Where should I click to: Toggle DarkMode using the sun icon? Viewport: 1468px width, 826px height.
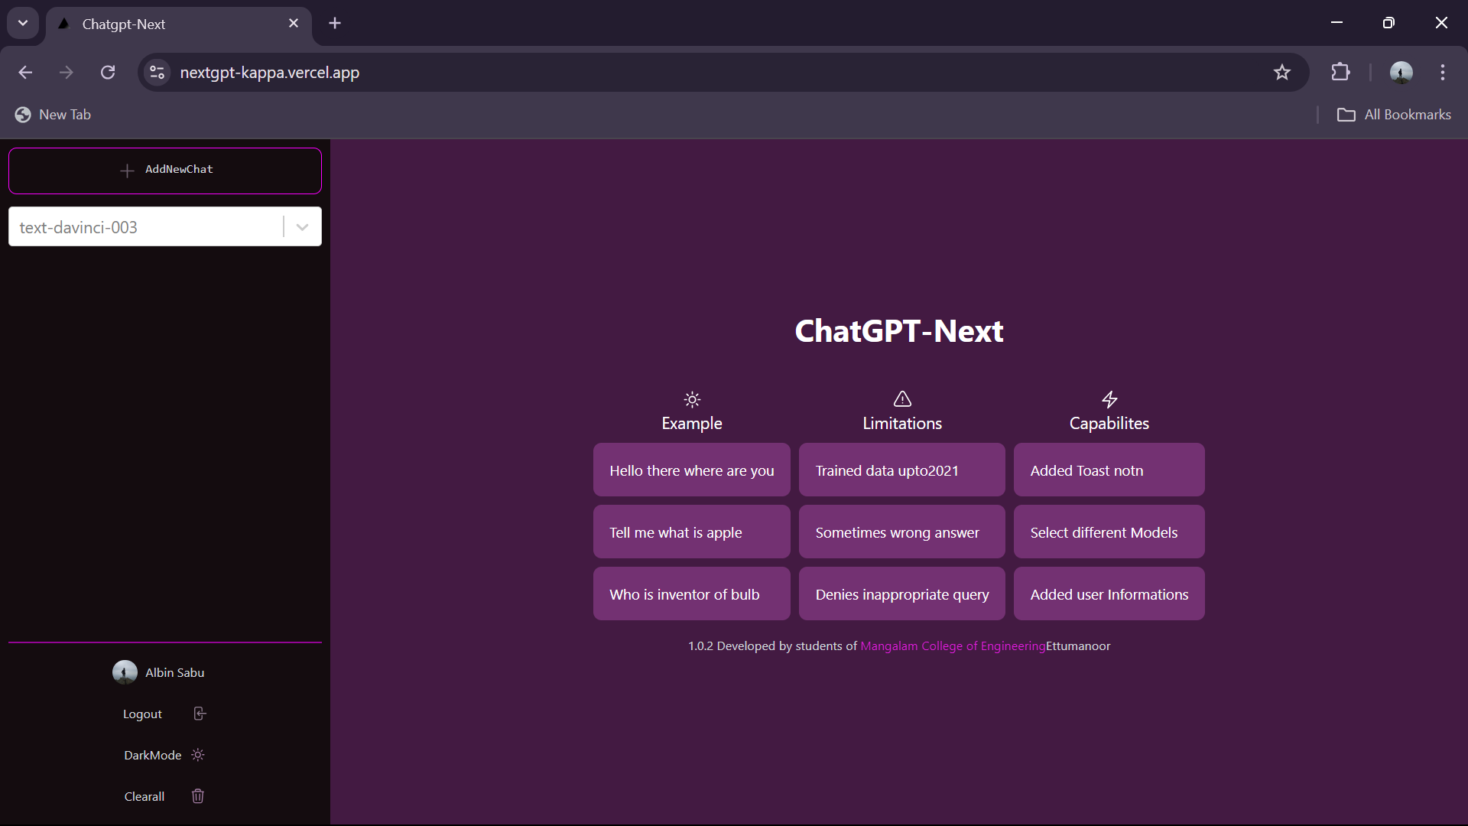point(198,755)
